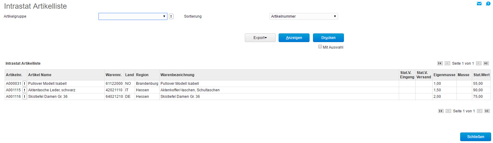
Task: Open the Artikelgruppe dropdown
Action: pyautogui.click(x=133, y=16)
